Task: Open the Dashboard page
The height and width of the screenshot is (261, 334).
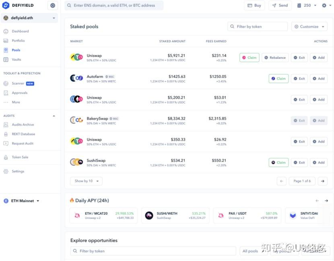Action: [20, 31]
